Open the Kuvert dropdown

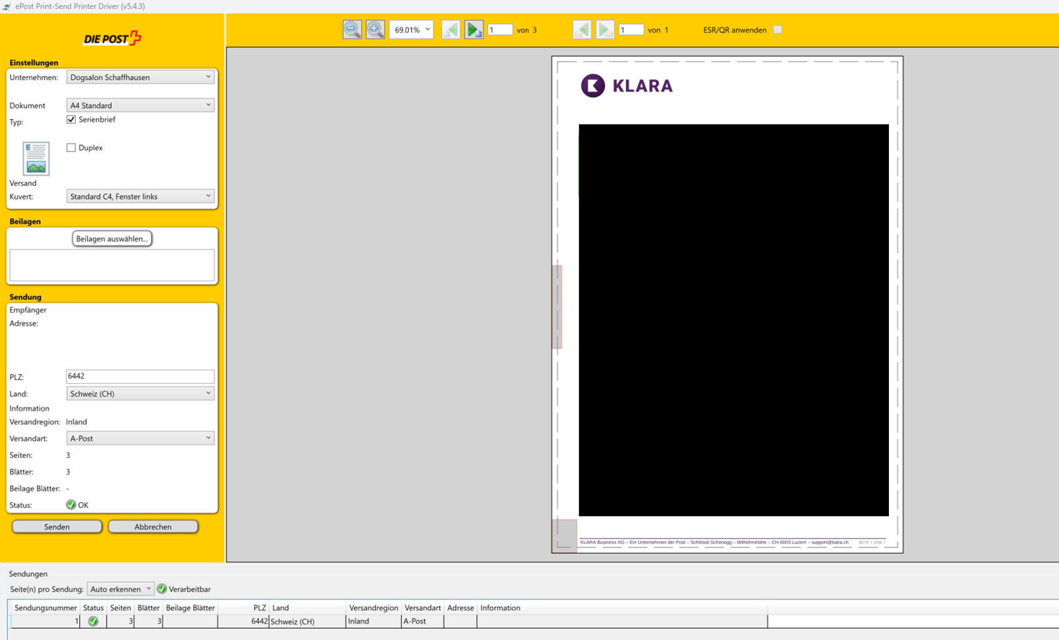pyautogui.click(x=140, y=197)
